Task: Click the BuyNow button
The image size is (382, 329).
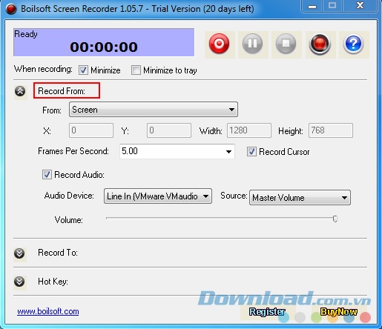Action: (x=339, y=312)
